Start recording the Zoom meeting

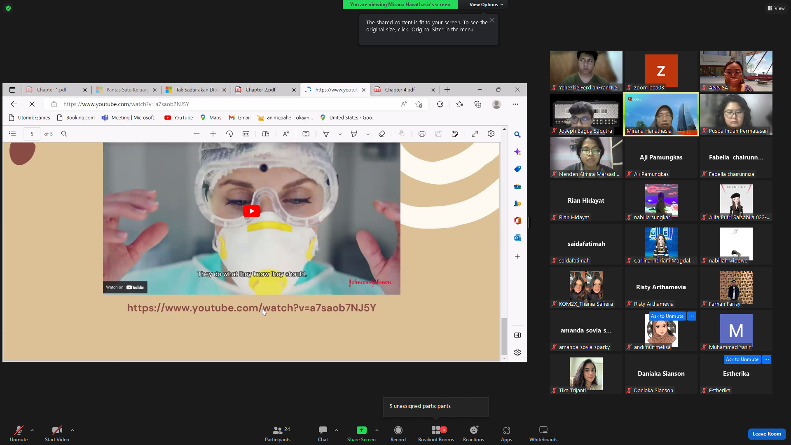pyautogui.click(x=398, y=433)
